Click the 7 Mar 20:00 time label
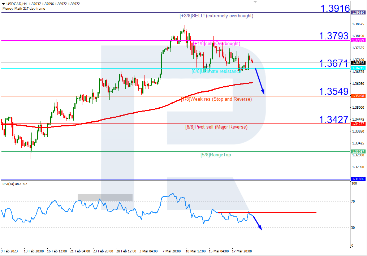This screenshot has height=256, width=367. (172, 251)
